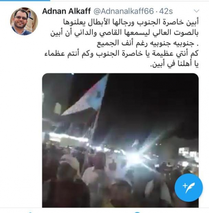Expand the tweet options chevron

(x=196, y=11)
